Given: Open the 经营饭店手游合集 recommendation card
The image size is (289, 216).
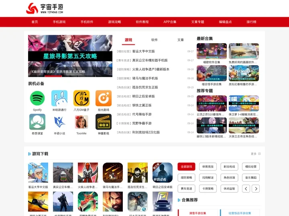Looking at the screenshot, I should [240, 213].
